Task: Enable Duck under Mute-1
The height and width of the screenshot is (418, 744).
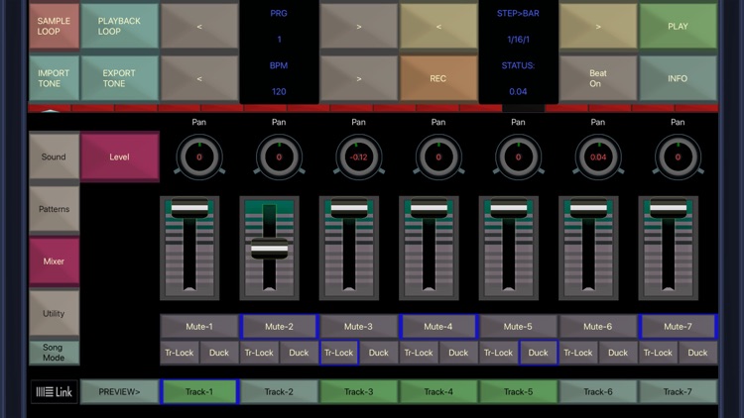Action: (x=219, y=353)
